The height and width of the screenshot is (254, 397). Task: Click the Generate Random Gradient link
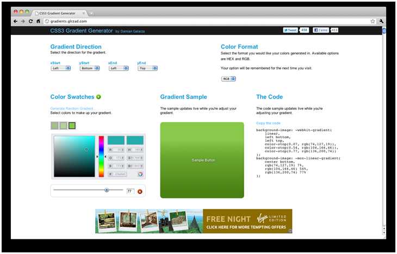[72, 108]
